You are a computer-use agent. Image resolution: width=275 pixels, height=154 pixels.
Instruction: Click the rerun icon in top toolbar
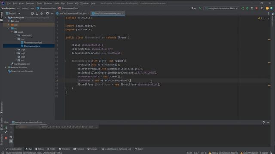(x=242, y=8)
